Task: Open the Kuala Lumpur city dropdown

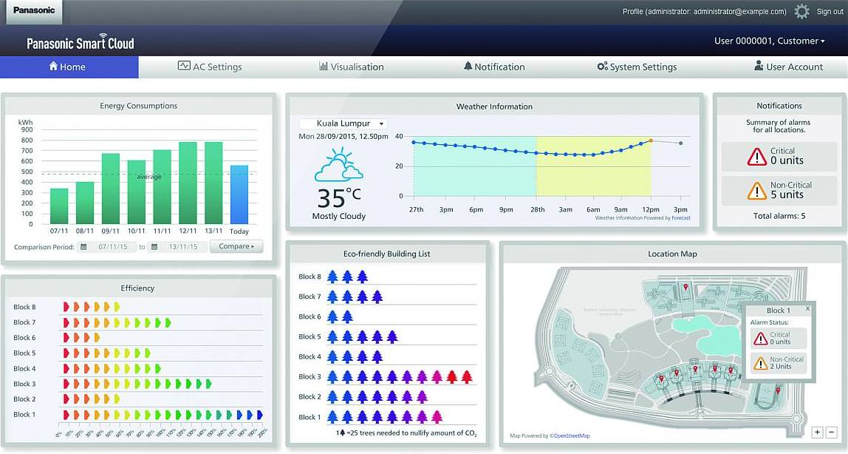Action: click(343, 123)
